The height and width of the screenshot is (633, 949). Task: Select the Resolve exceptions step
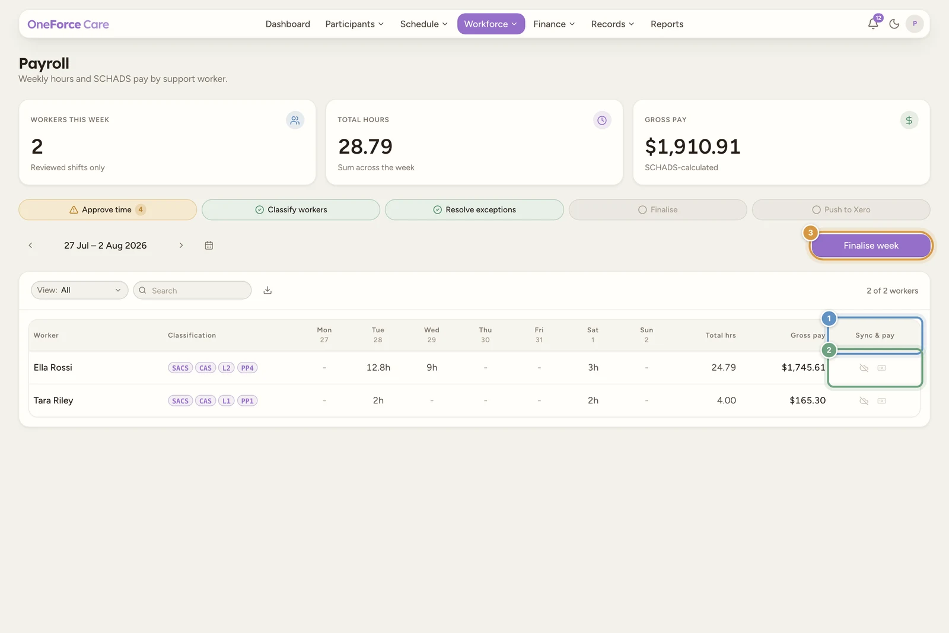click(x=474, y=210)
